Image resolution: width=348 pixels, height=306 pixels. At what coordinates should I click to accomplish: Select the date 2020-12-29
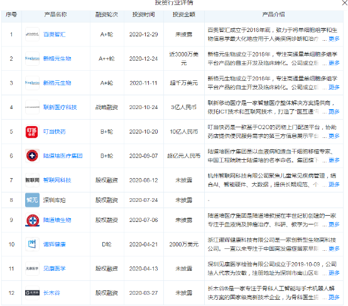click(x=144, y=34)
